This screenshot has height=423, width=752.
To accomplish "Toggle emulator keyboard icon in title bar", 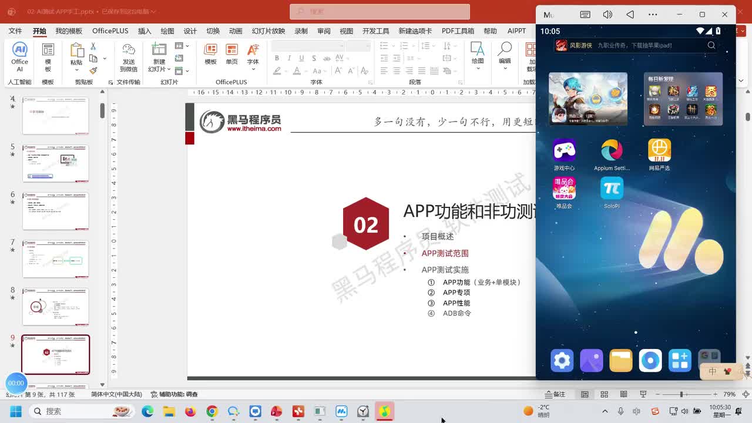I will tap(585, 14).
